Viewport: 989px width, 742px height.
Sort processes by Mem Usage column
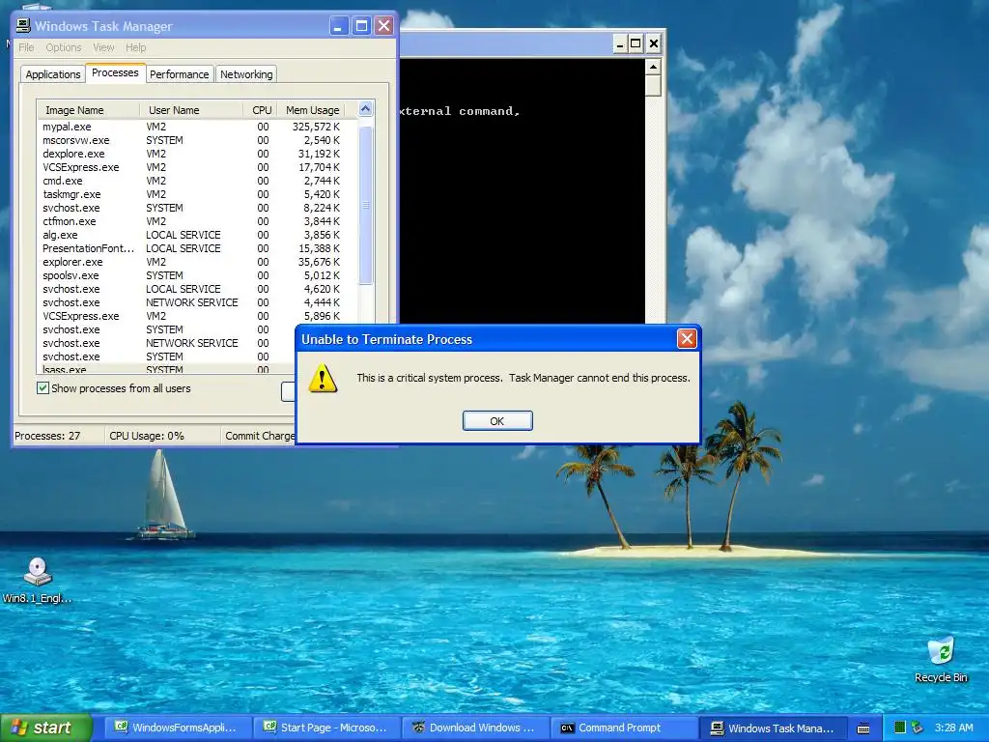(312, 110)
